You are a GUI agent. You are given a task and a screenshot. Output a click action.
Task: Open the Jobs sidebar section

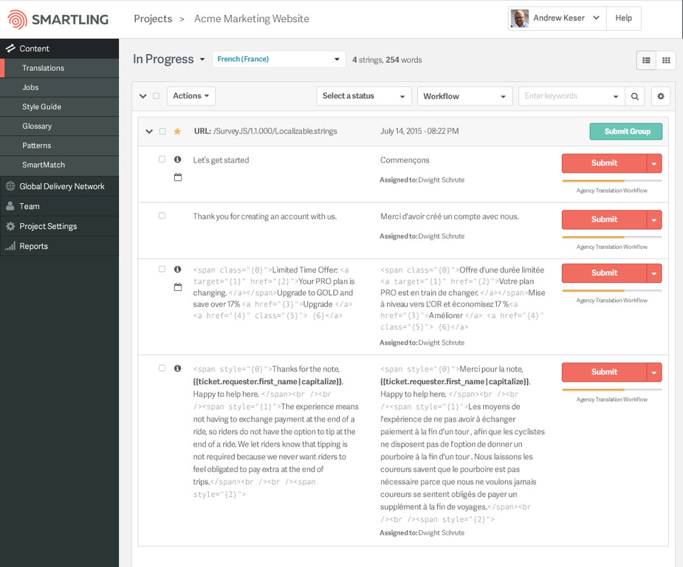[31, 88]
